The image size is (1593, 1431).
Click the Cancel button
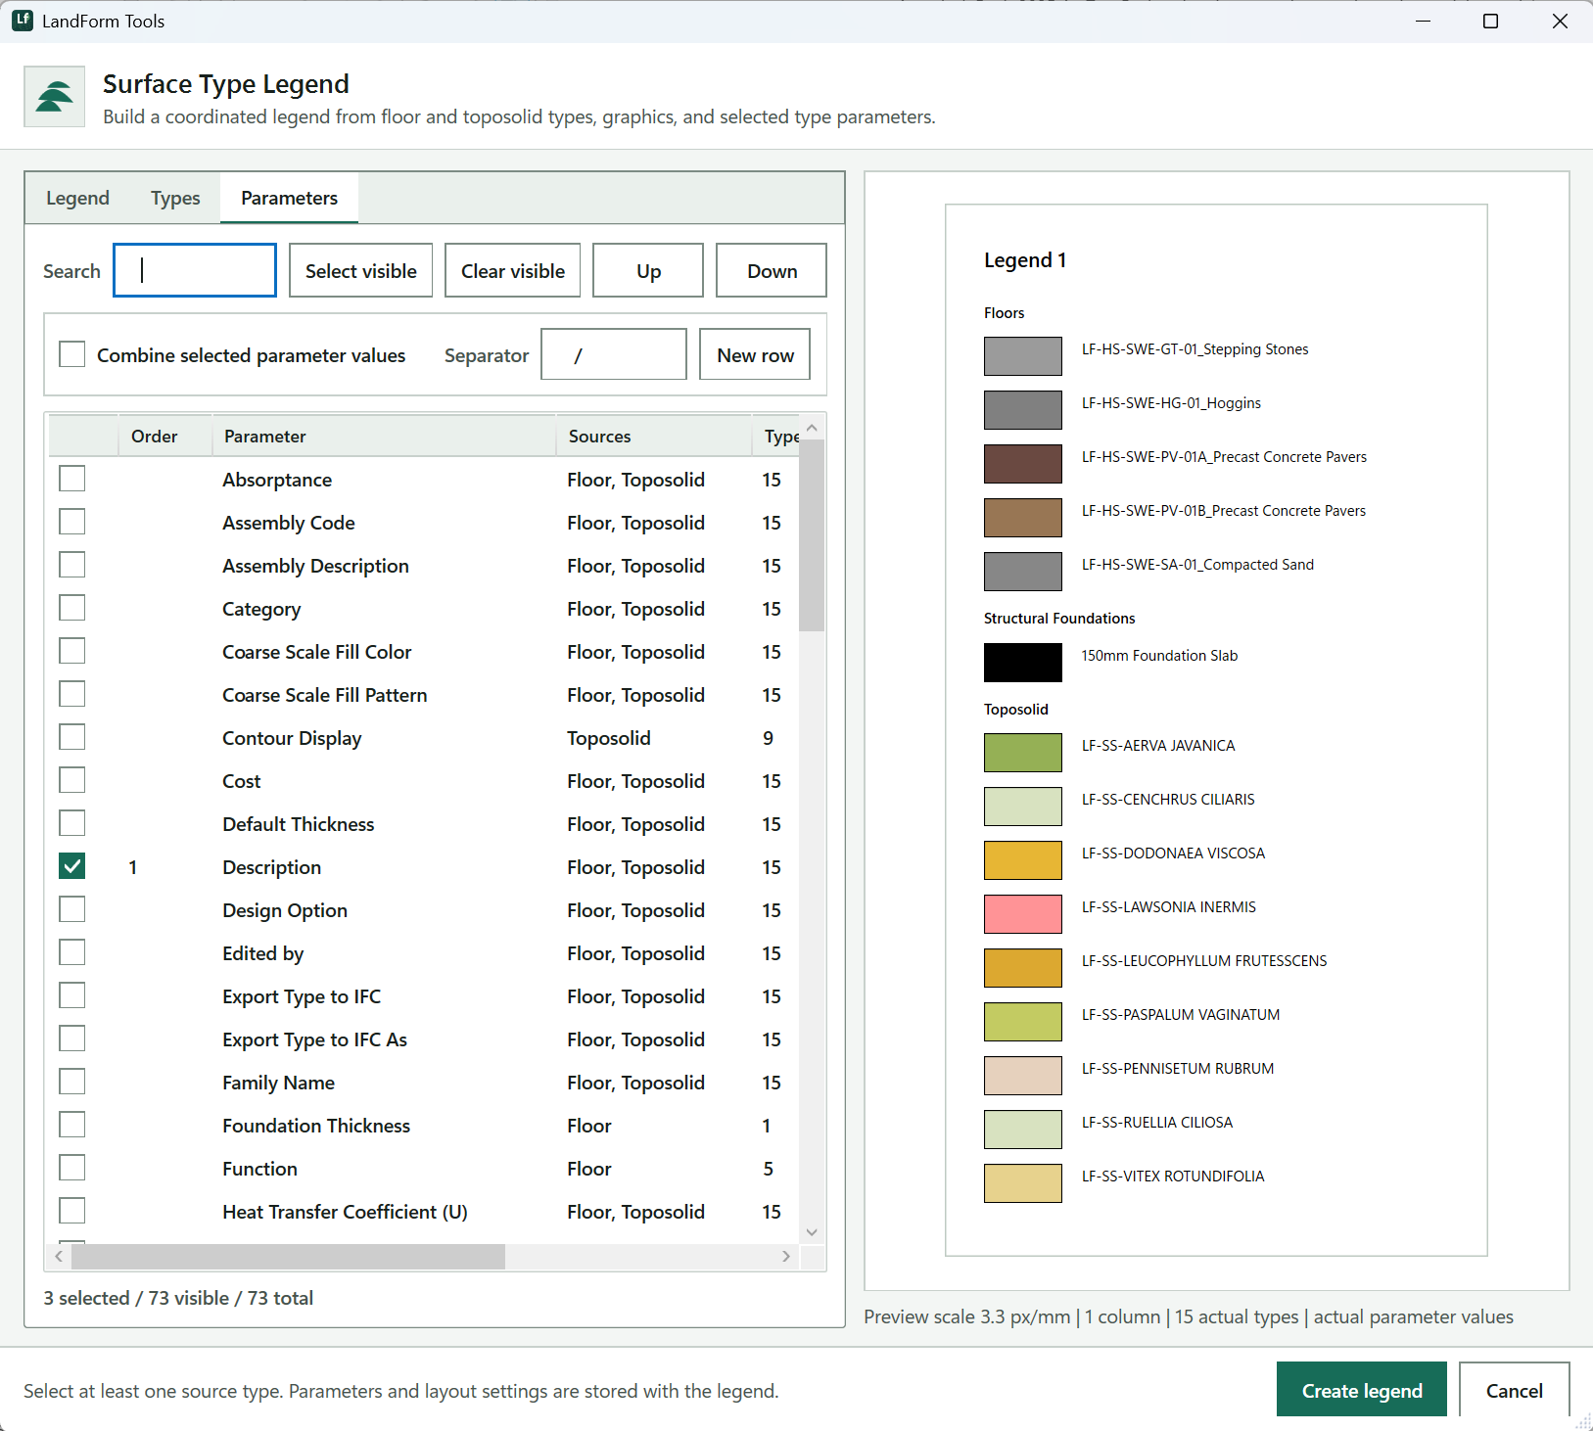coord(1514,1390)
